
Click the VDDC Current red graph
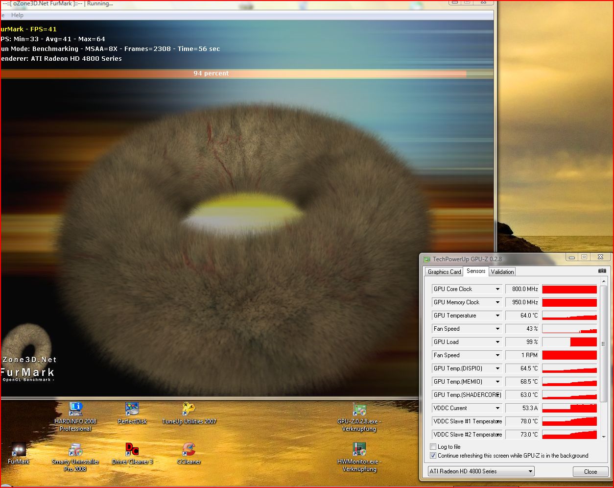[569, 408]
